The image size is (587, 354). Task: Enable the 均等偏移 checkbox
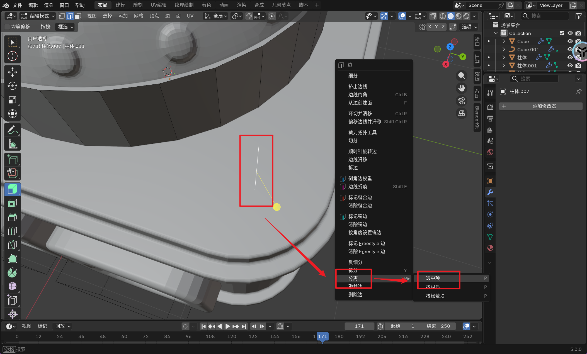click(7, 27)
